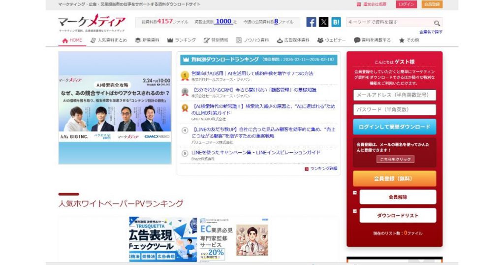Screen dimensions: 504x265
Task: Open the first-ranked 営業向けAI活用 document link
Action: 252,73
